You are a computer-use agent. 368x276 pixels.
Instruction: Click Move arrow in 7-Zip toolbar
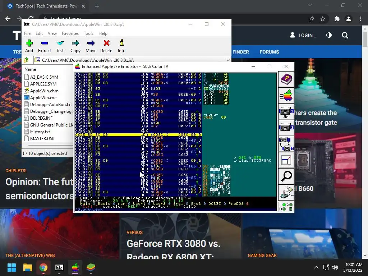click(91, 46)
